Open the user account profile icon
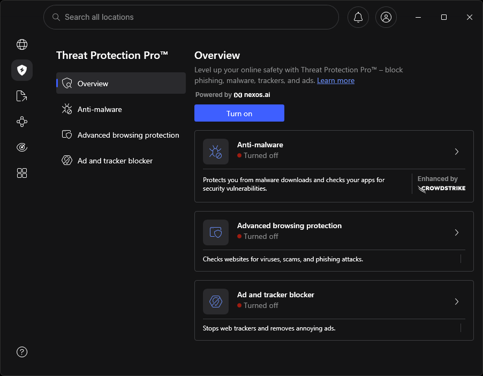The image size is (483, 376). pos(386,17)
